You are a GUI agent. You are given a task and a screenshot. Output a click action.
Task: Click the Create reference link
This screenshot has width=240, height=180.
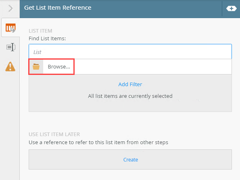coord(131,160)
